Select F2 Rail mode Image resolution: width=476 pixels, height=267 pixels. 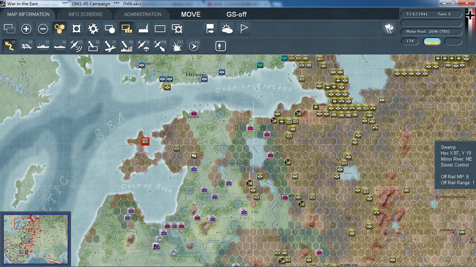(26, 46)
